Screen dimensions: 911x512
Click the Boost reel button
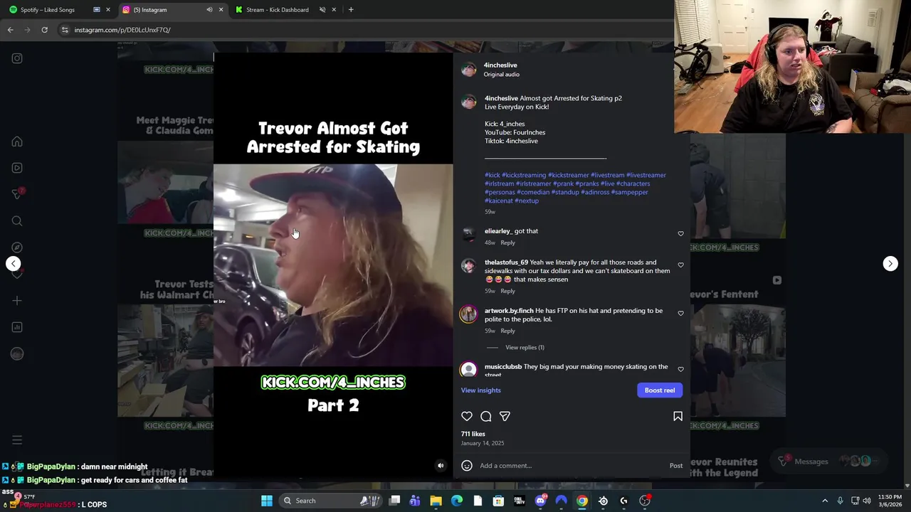[660, 390]
